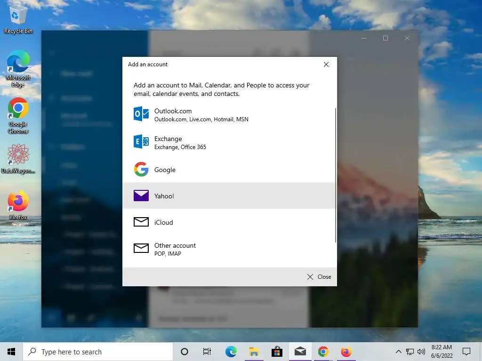Click the Exchange, Office 365 subtitle text

[x=180, y=147]
